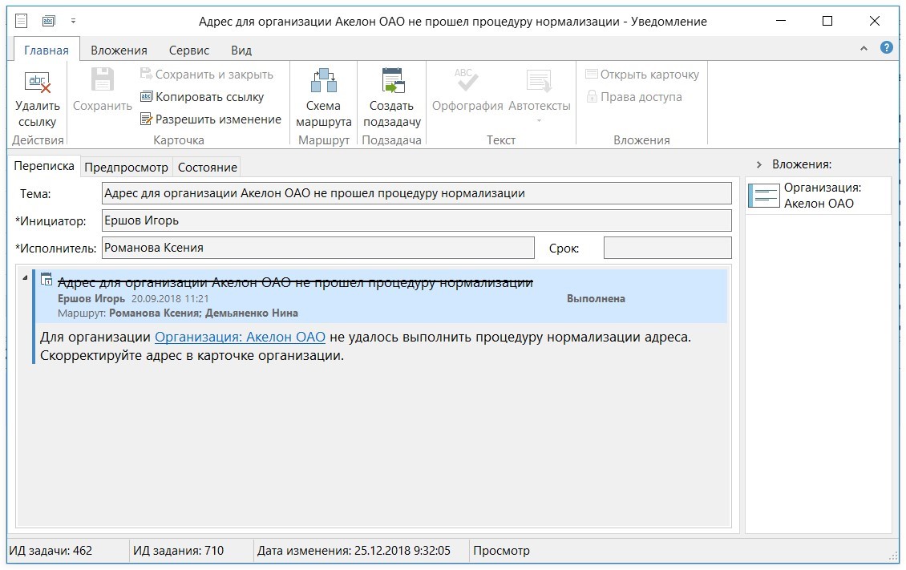Open help with the blue question mark
906x570 pixels.
(x=886, y=48)
